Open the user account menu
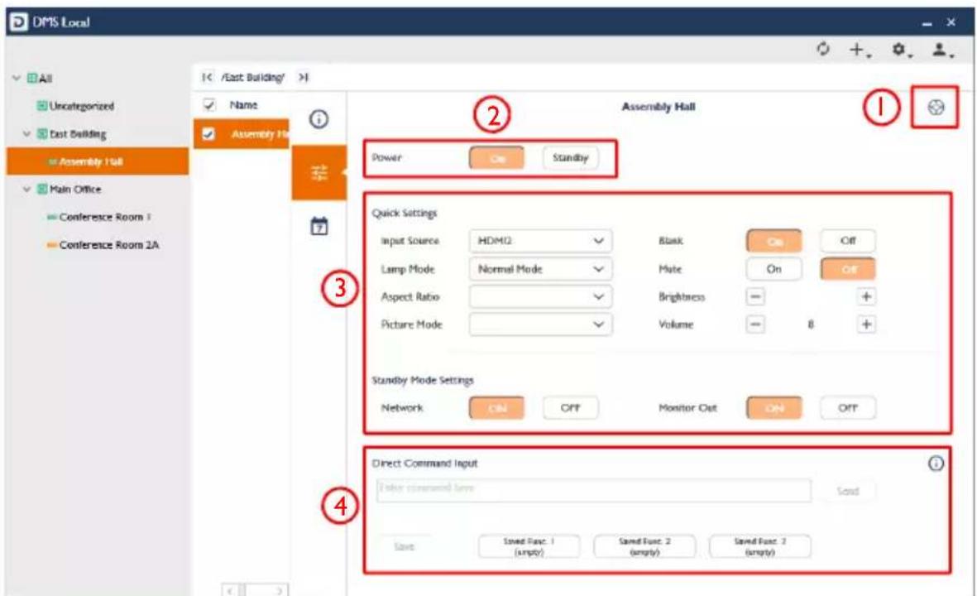This screenshot has height=596, width=977. pyautogui.click(x=942, y=50)
